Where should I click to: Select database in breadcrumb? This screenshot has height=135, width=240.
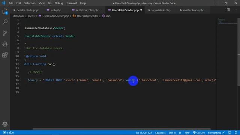19,16
